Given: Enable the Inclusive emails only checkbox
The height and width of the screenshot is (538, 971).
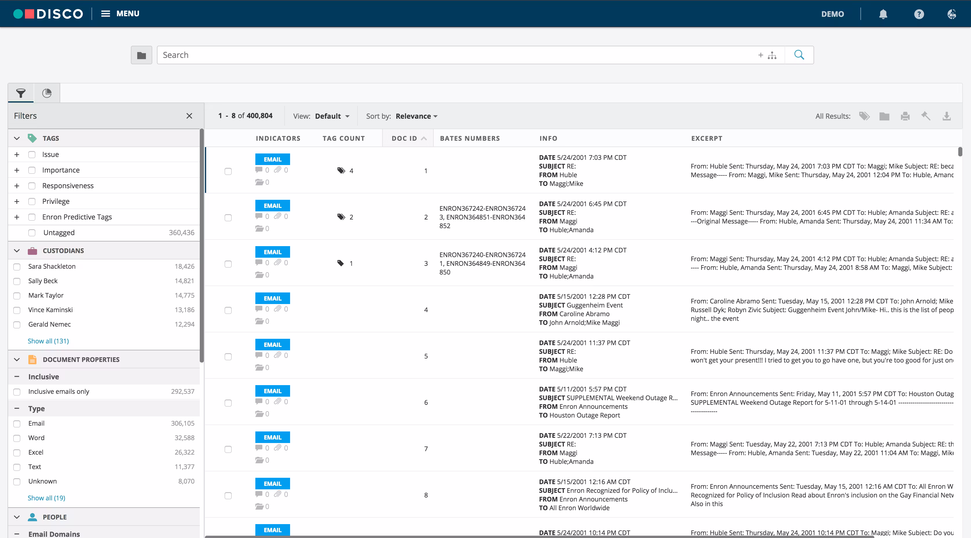Looking at the screenshot, I should click(17, 392).
